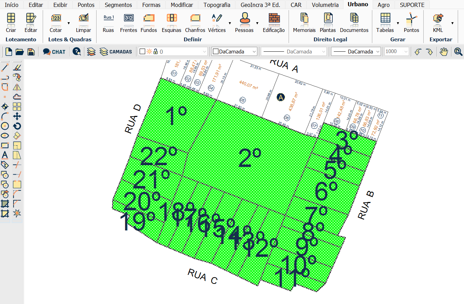Click the Edificação brick wall icon
This screenshot has width=464, height=304.
[x=274, y=18]
